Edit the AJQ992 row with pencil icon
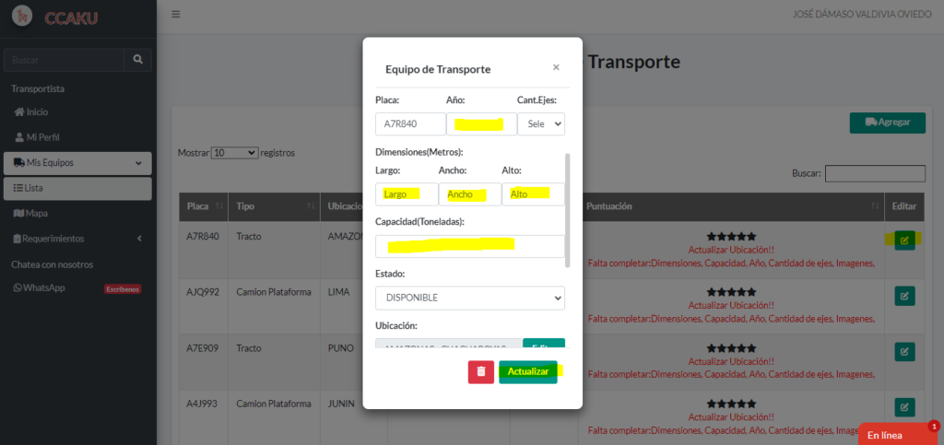 [x=904, y=296]
